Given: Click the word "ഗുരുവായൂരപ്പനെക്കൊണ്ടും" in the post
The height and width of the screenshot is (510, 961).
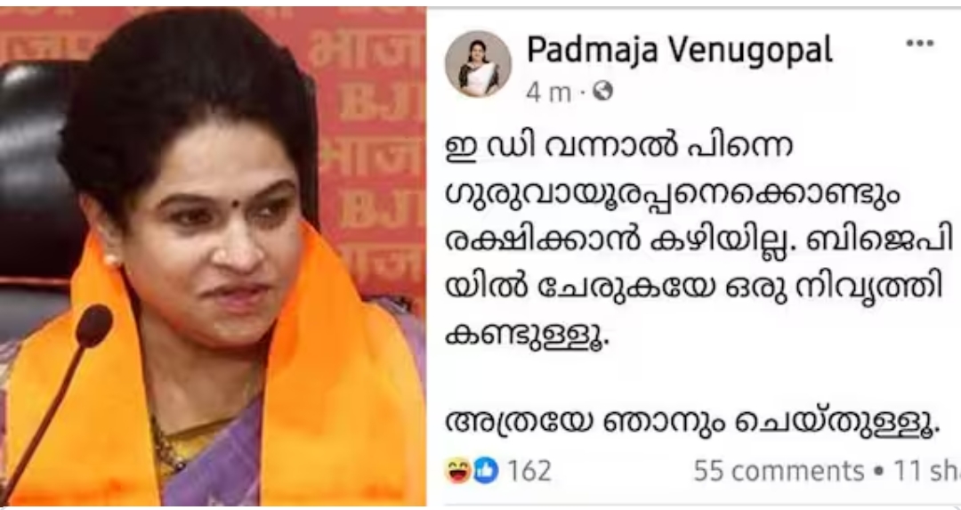Looking at the screenshot, I should [x=673, y=195].
